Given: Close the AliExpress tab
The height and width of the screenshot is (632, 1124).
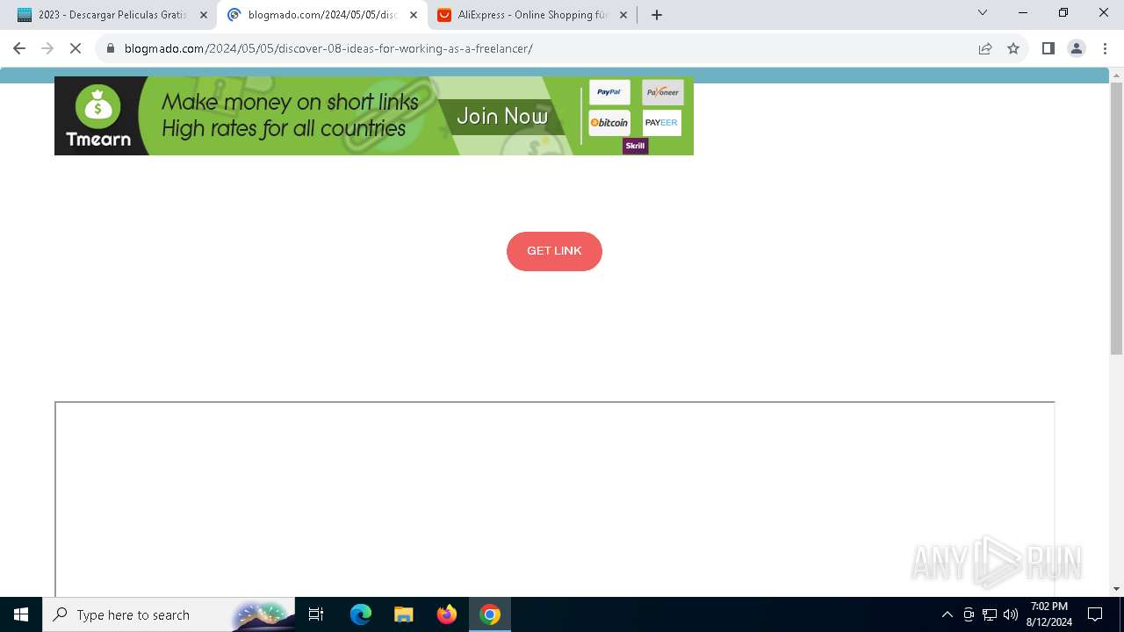Looking at the screenshot, I should click(623, 15).
